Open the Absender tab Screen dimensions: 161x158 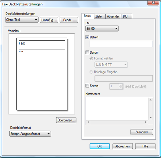coord(113,16)
